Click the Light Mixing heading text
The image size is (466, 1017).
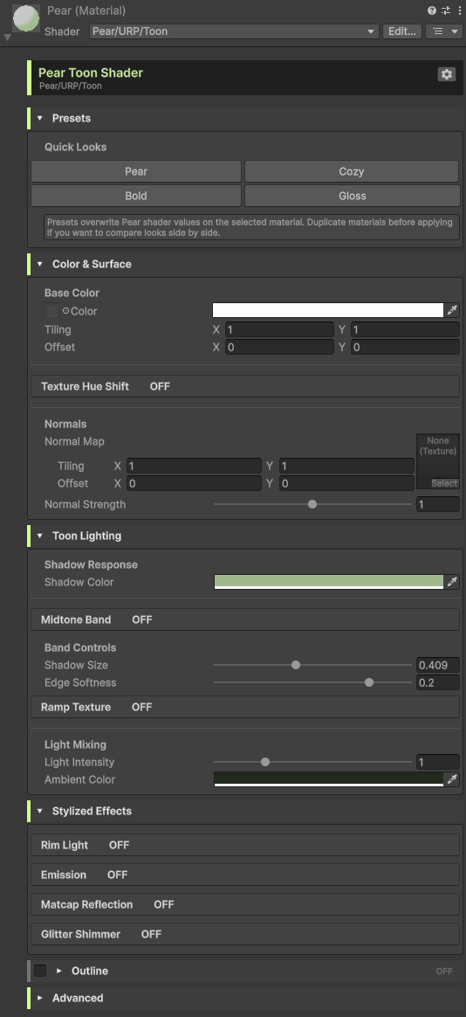click(75, 744)
